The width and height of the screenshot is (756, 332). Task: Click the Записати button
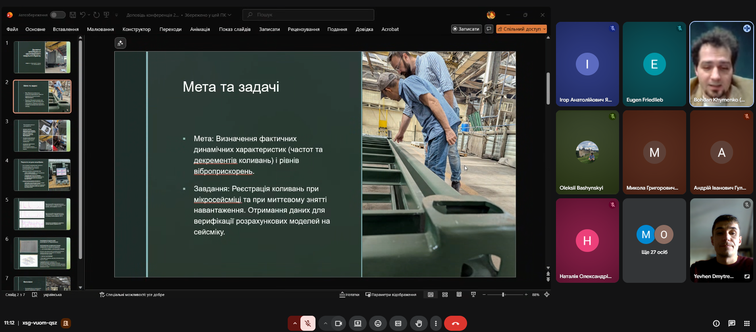pos(466,29)
